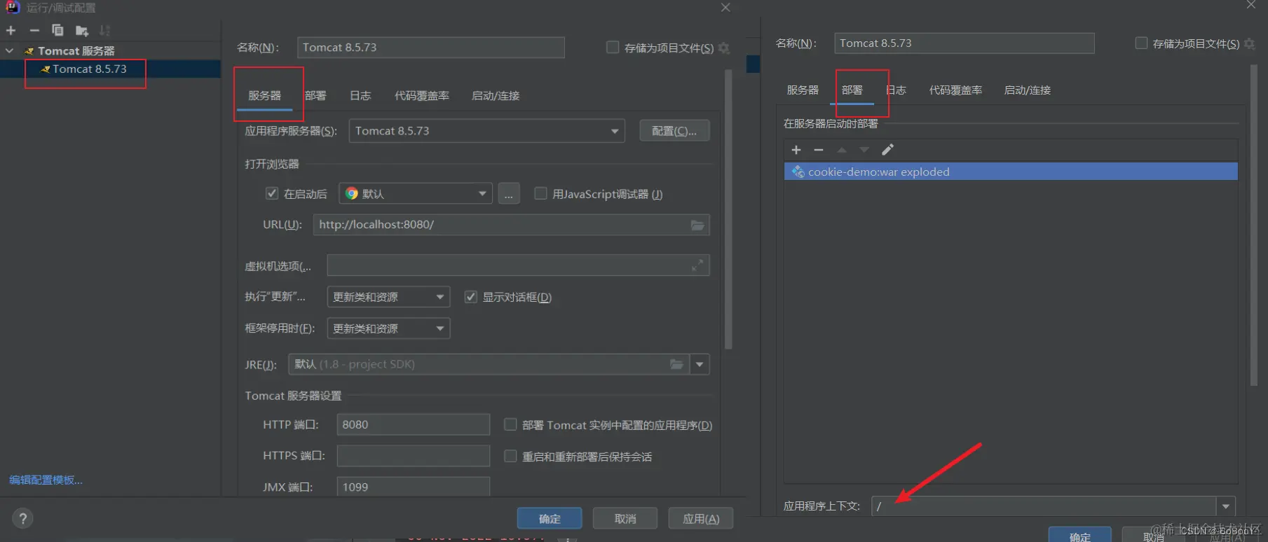Screen dimensions: 1268x542
Task: Collapse the Tomcat 服务器 tree node
Action: tap(10, 50)
